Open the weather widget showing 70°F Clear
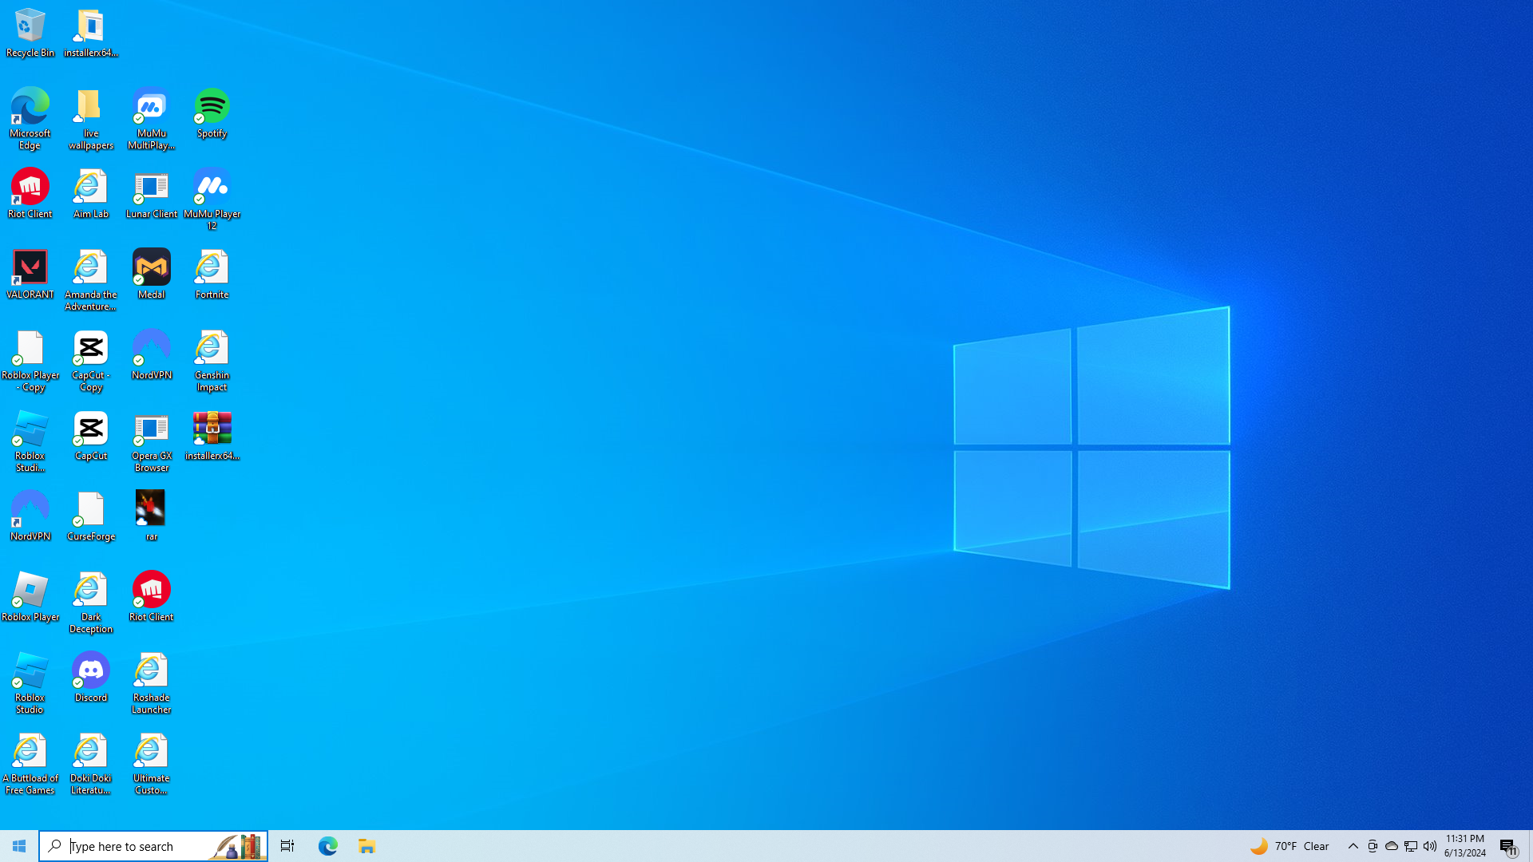The image size is (1533, 862). [x=1289, y=846]
